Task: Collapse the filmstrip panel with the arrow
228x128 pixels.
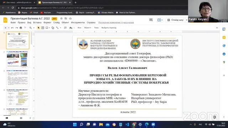Action: click(x=30, y=118)
